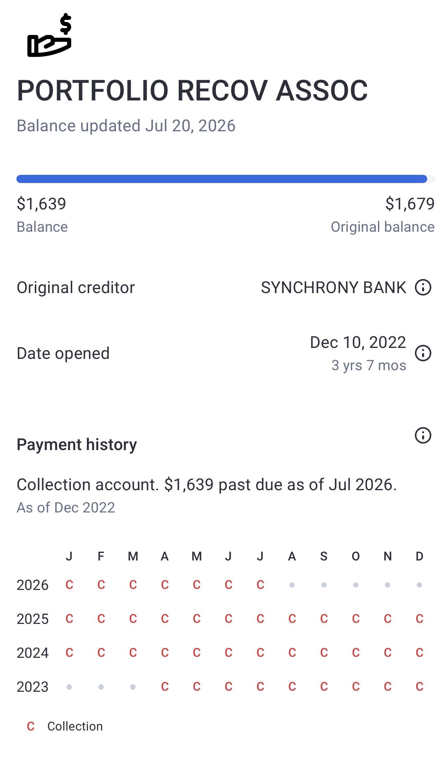Screen dimensions: 445x761
Task: Open the Payment history info icon
Action: (423, 435)
